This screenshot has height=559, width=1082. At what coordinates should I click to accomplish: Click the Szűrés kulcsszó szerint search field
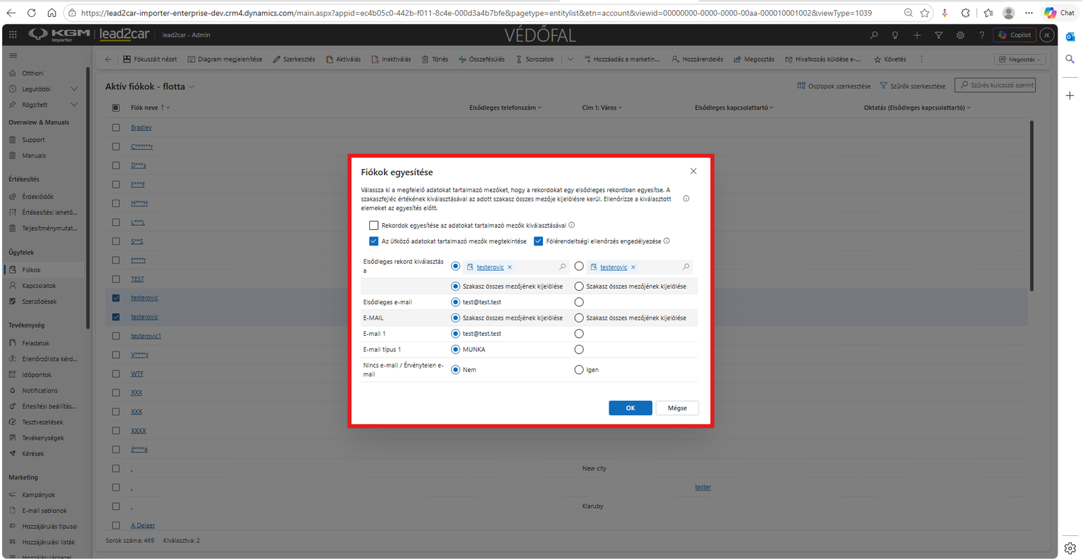tap(995, 85)
